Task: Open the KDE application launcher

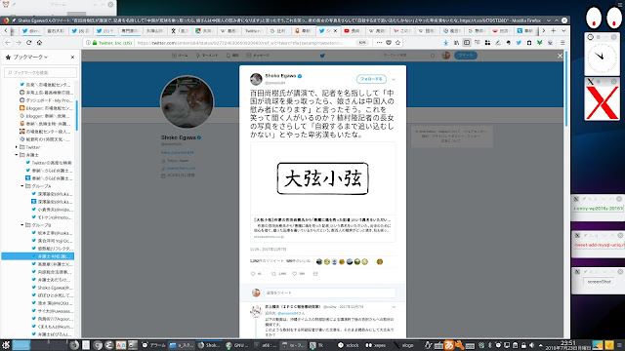Action: pos(6,345)
